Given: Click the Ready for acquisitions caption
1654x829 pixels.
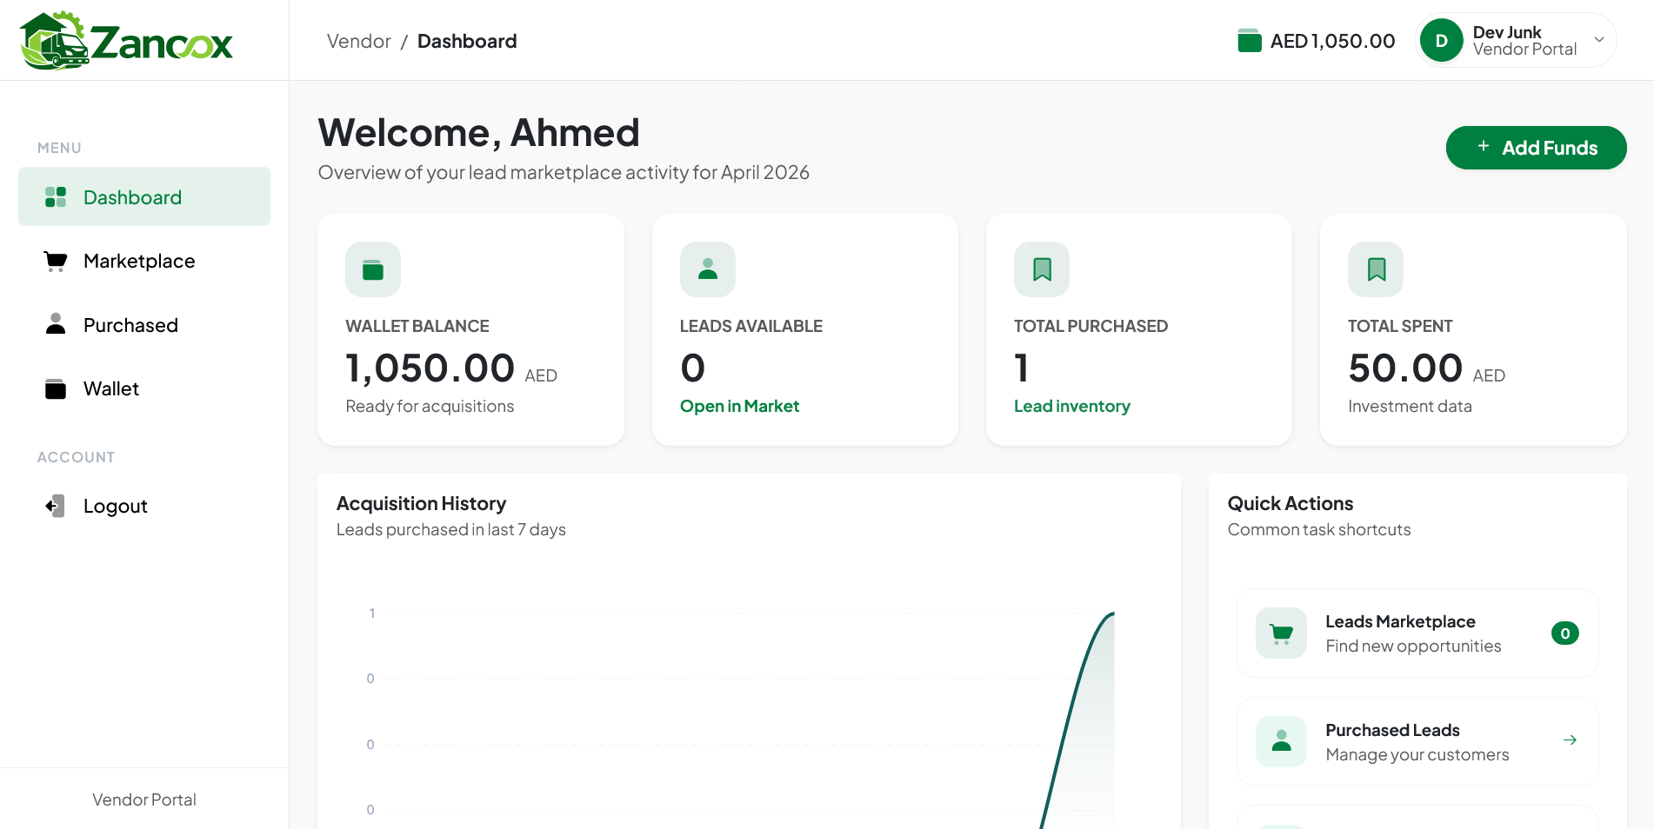Looking at the screenshot, I should [x=430, y=406].
